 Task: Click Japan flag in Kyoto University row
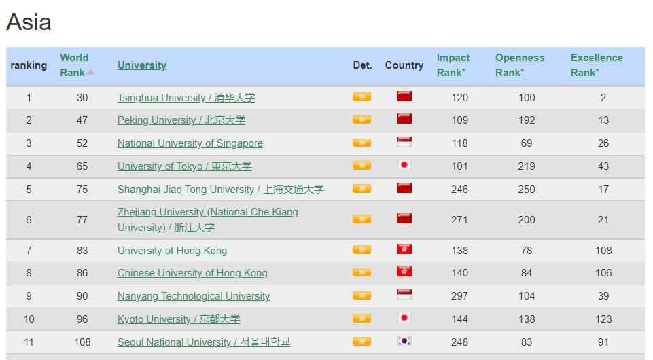coord(404,319)
